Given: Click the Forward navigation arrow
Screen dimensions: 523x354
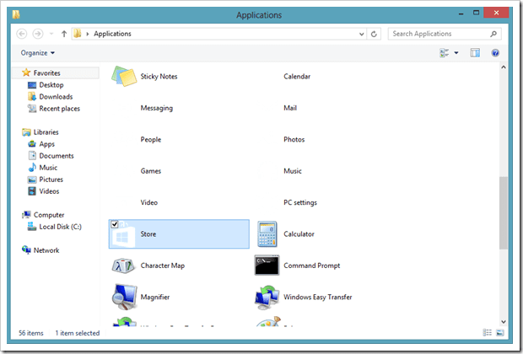Looking at the screenshot, I should 38,34.
